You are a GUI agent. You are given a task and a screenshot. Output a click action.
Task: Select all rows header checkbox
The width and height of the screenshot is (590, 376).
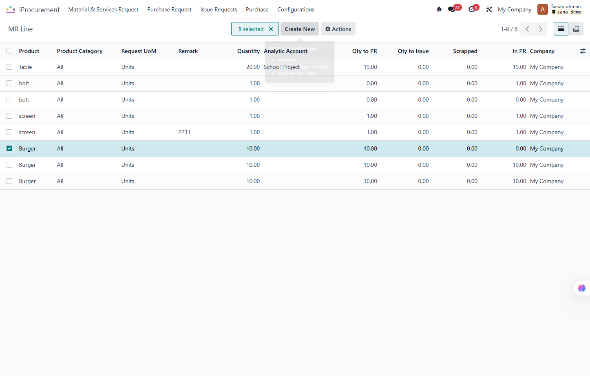pyautogui.click(x=9, y=51)
